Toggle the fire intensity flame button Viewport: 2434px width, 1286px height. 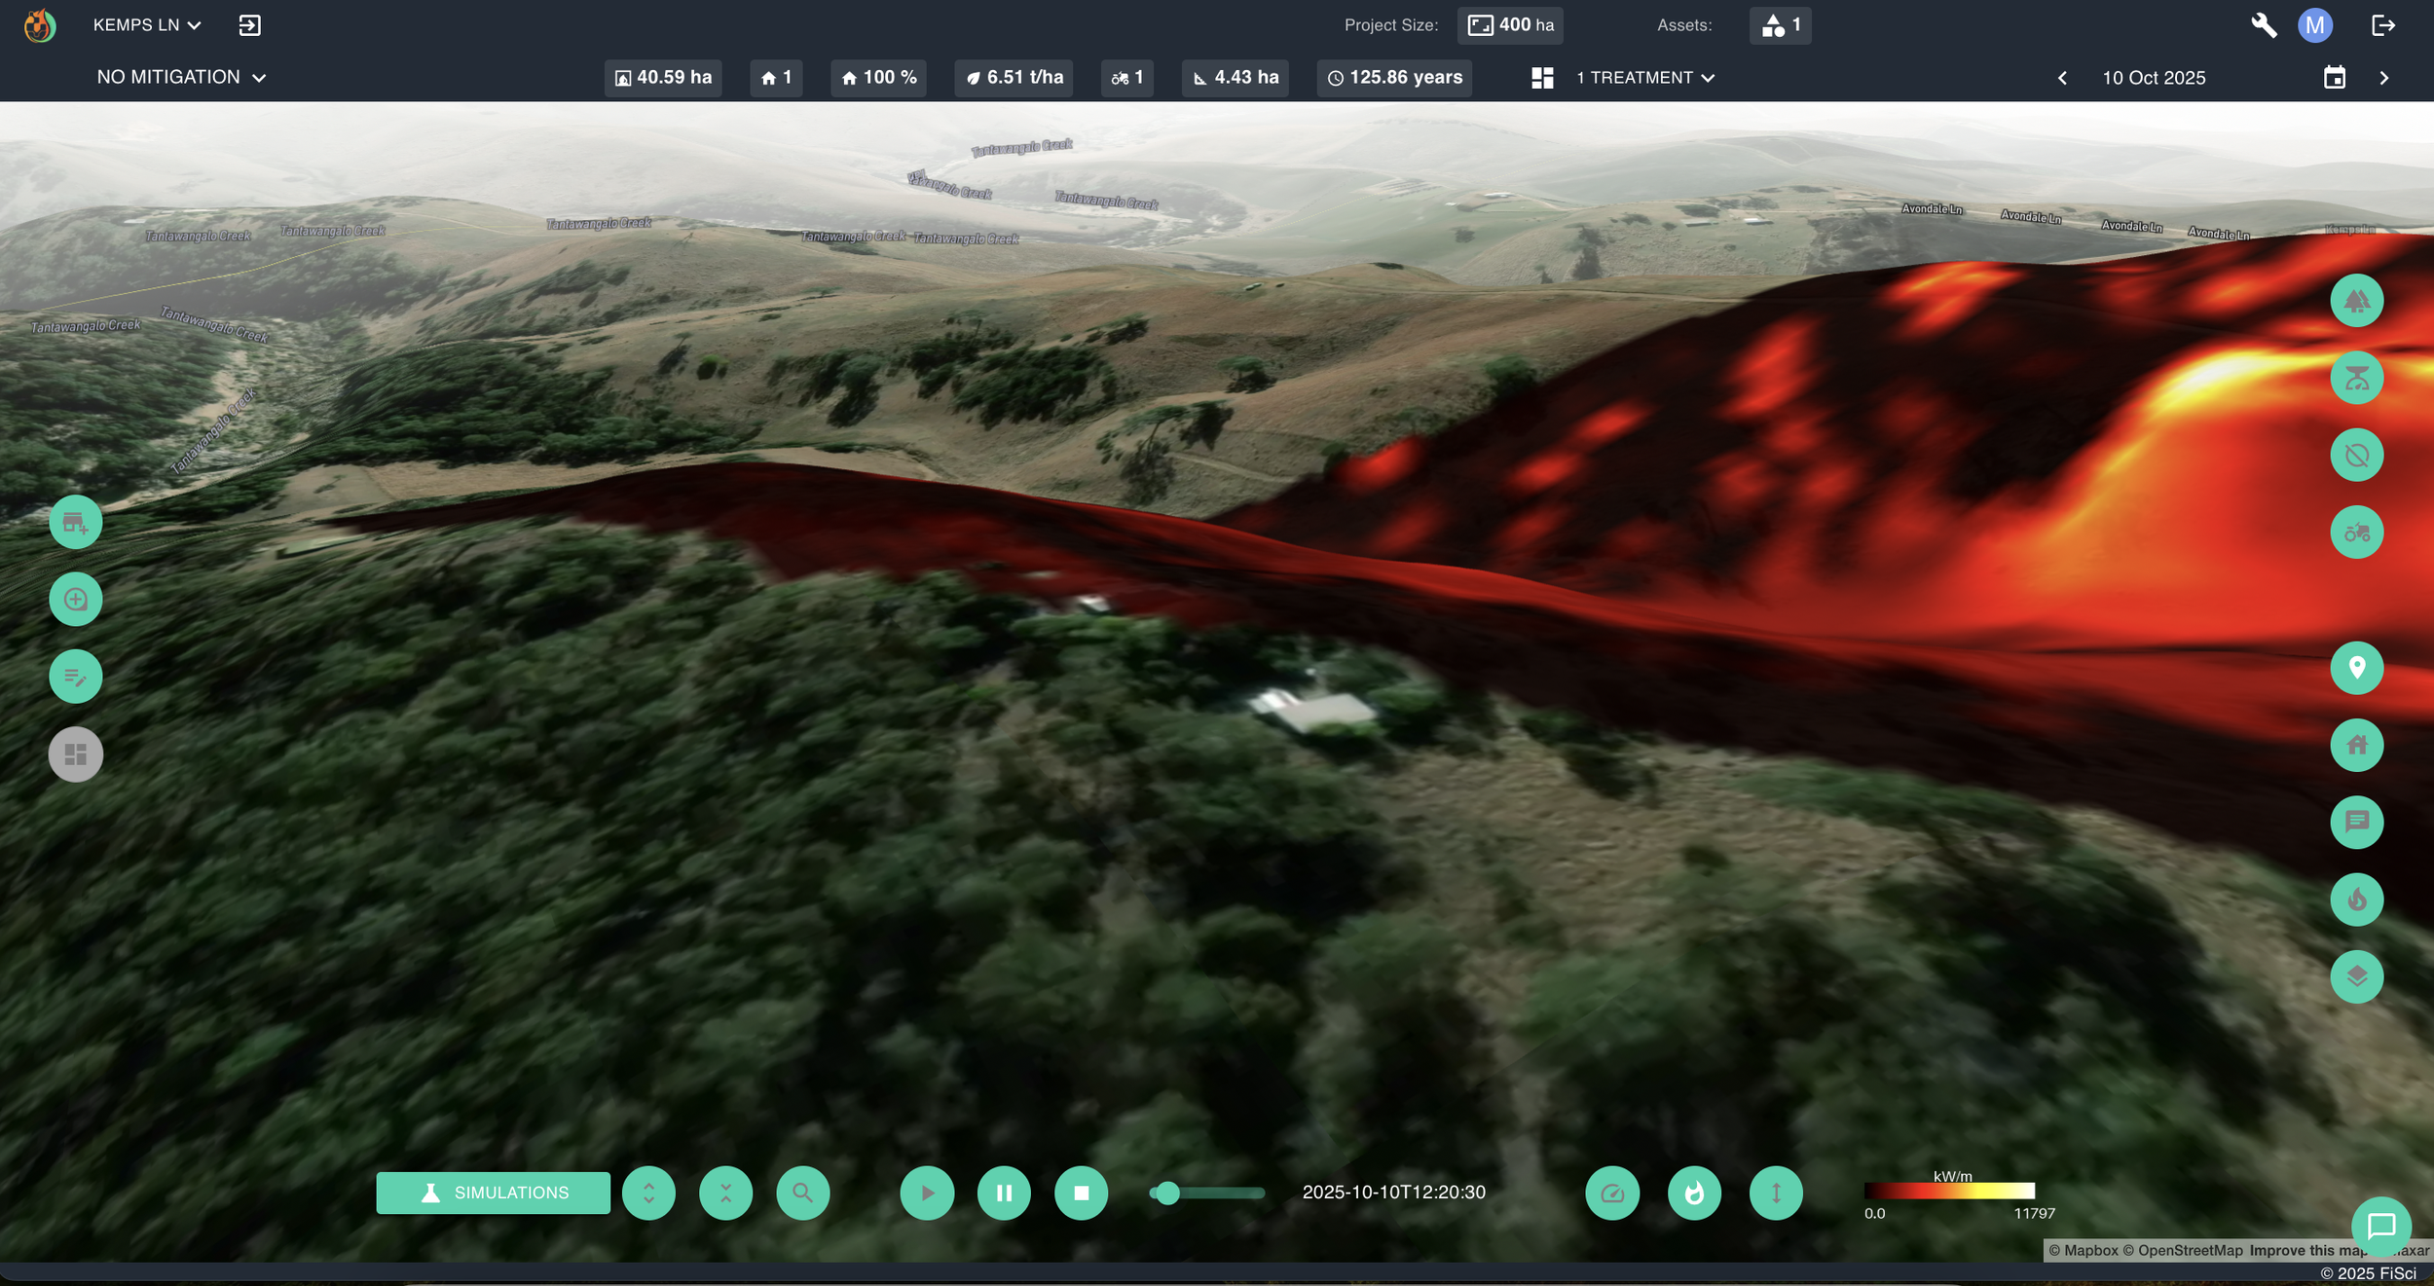(x=1694, y=1193)
